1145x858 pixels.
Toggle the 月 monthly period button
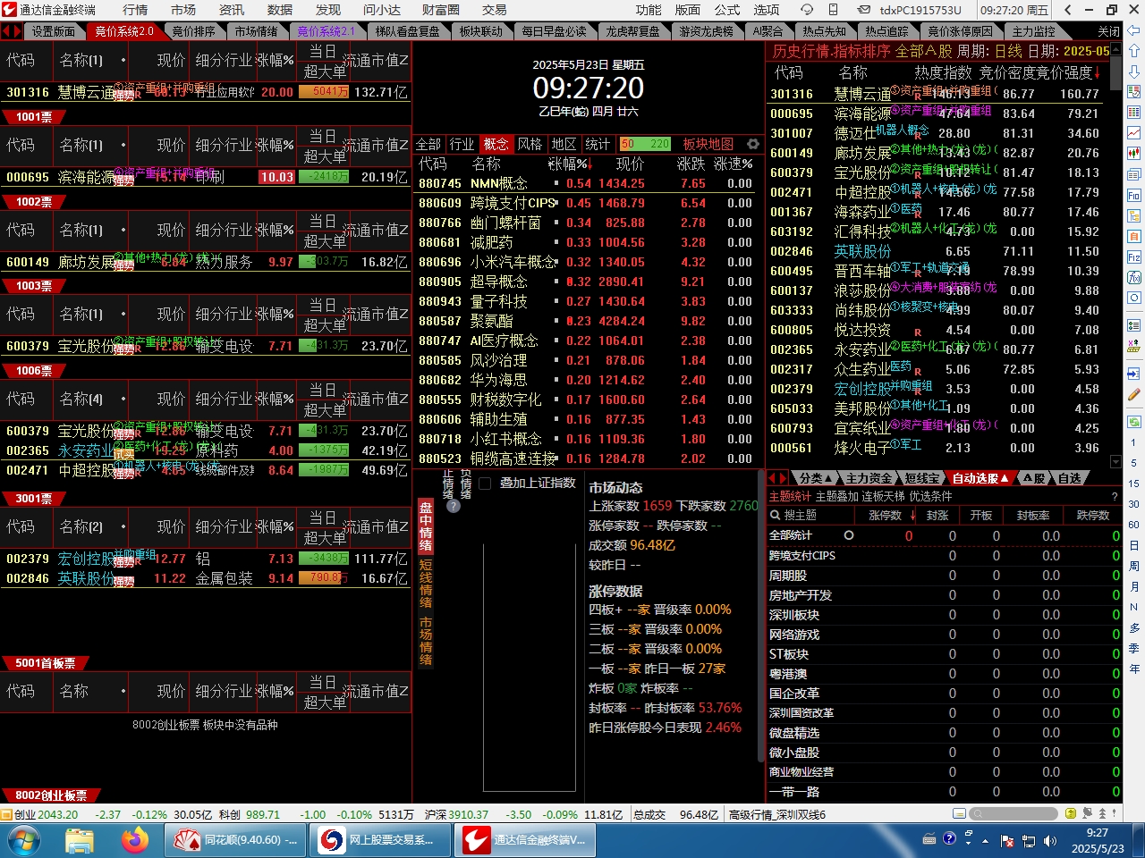coord(1134,586)
